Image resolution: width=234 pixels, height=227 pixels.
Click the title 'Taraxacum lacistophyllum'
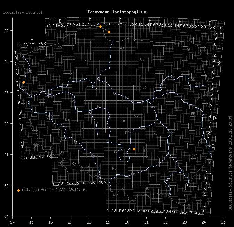pos(117,12)
